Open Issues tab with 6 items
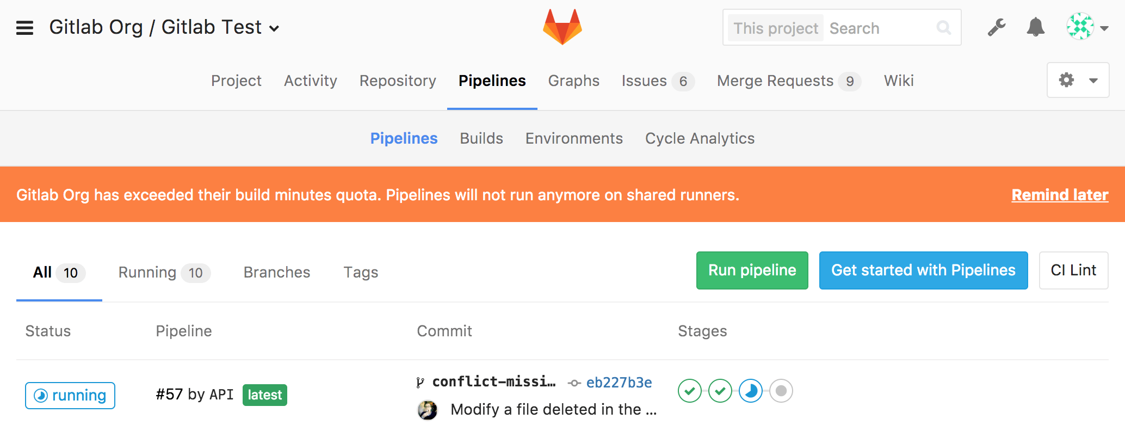Image resolution: width=1125 pixels, height=431 pixels. 658,81
